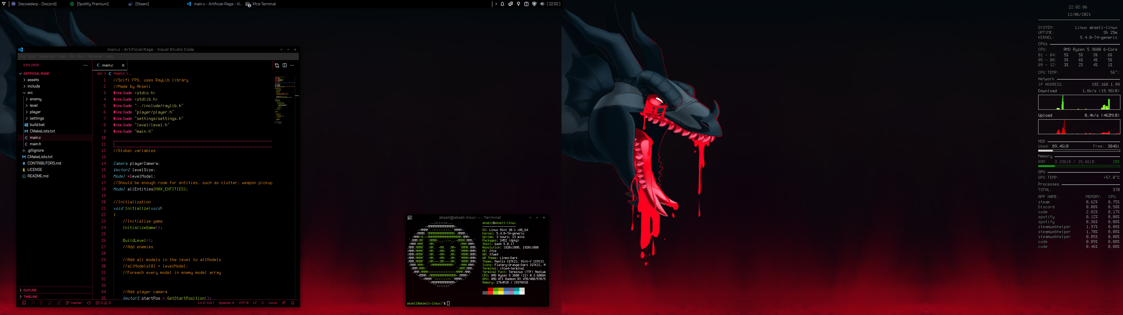Image resolution: width=1123 pixels, height=315 pixels.
Task: Open the Help menu
Action: [x=109, y=57]
